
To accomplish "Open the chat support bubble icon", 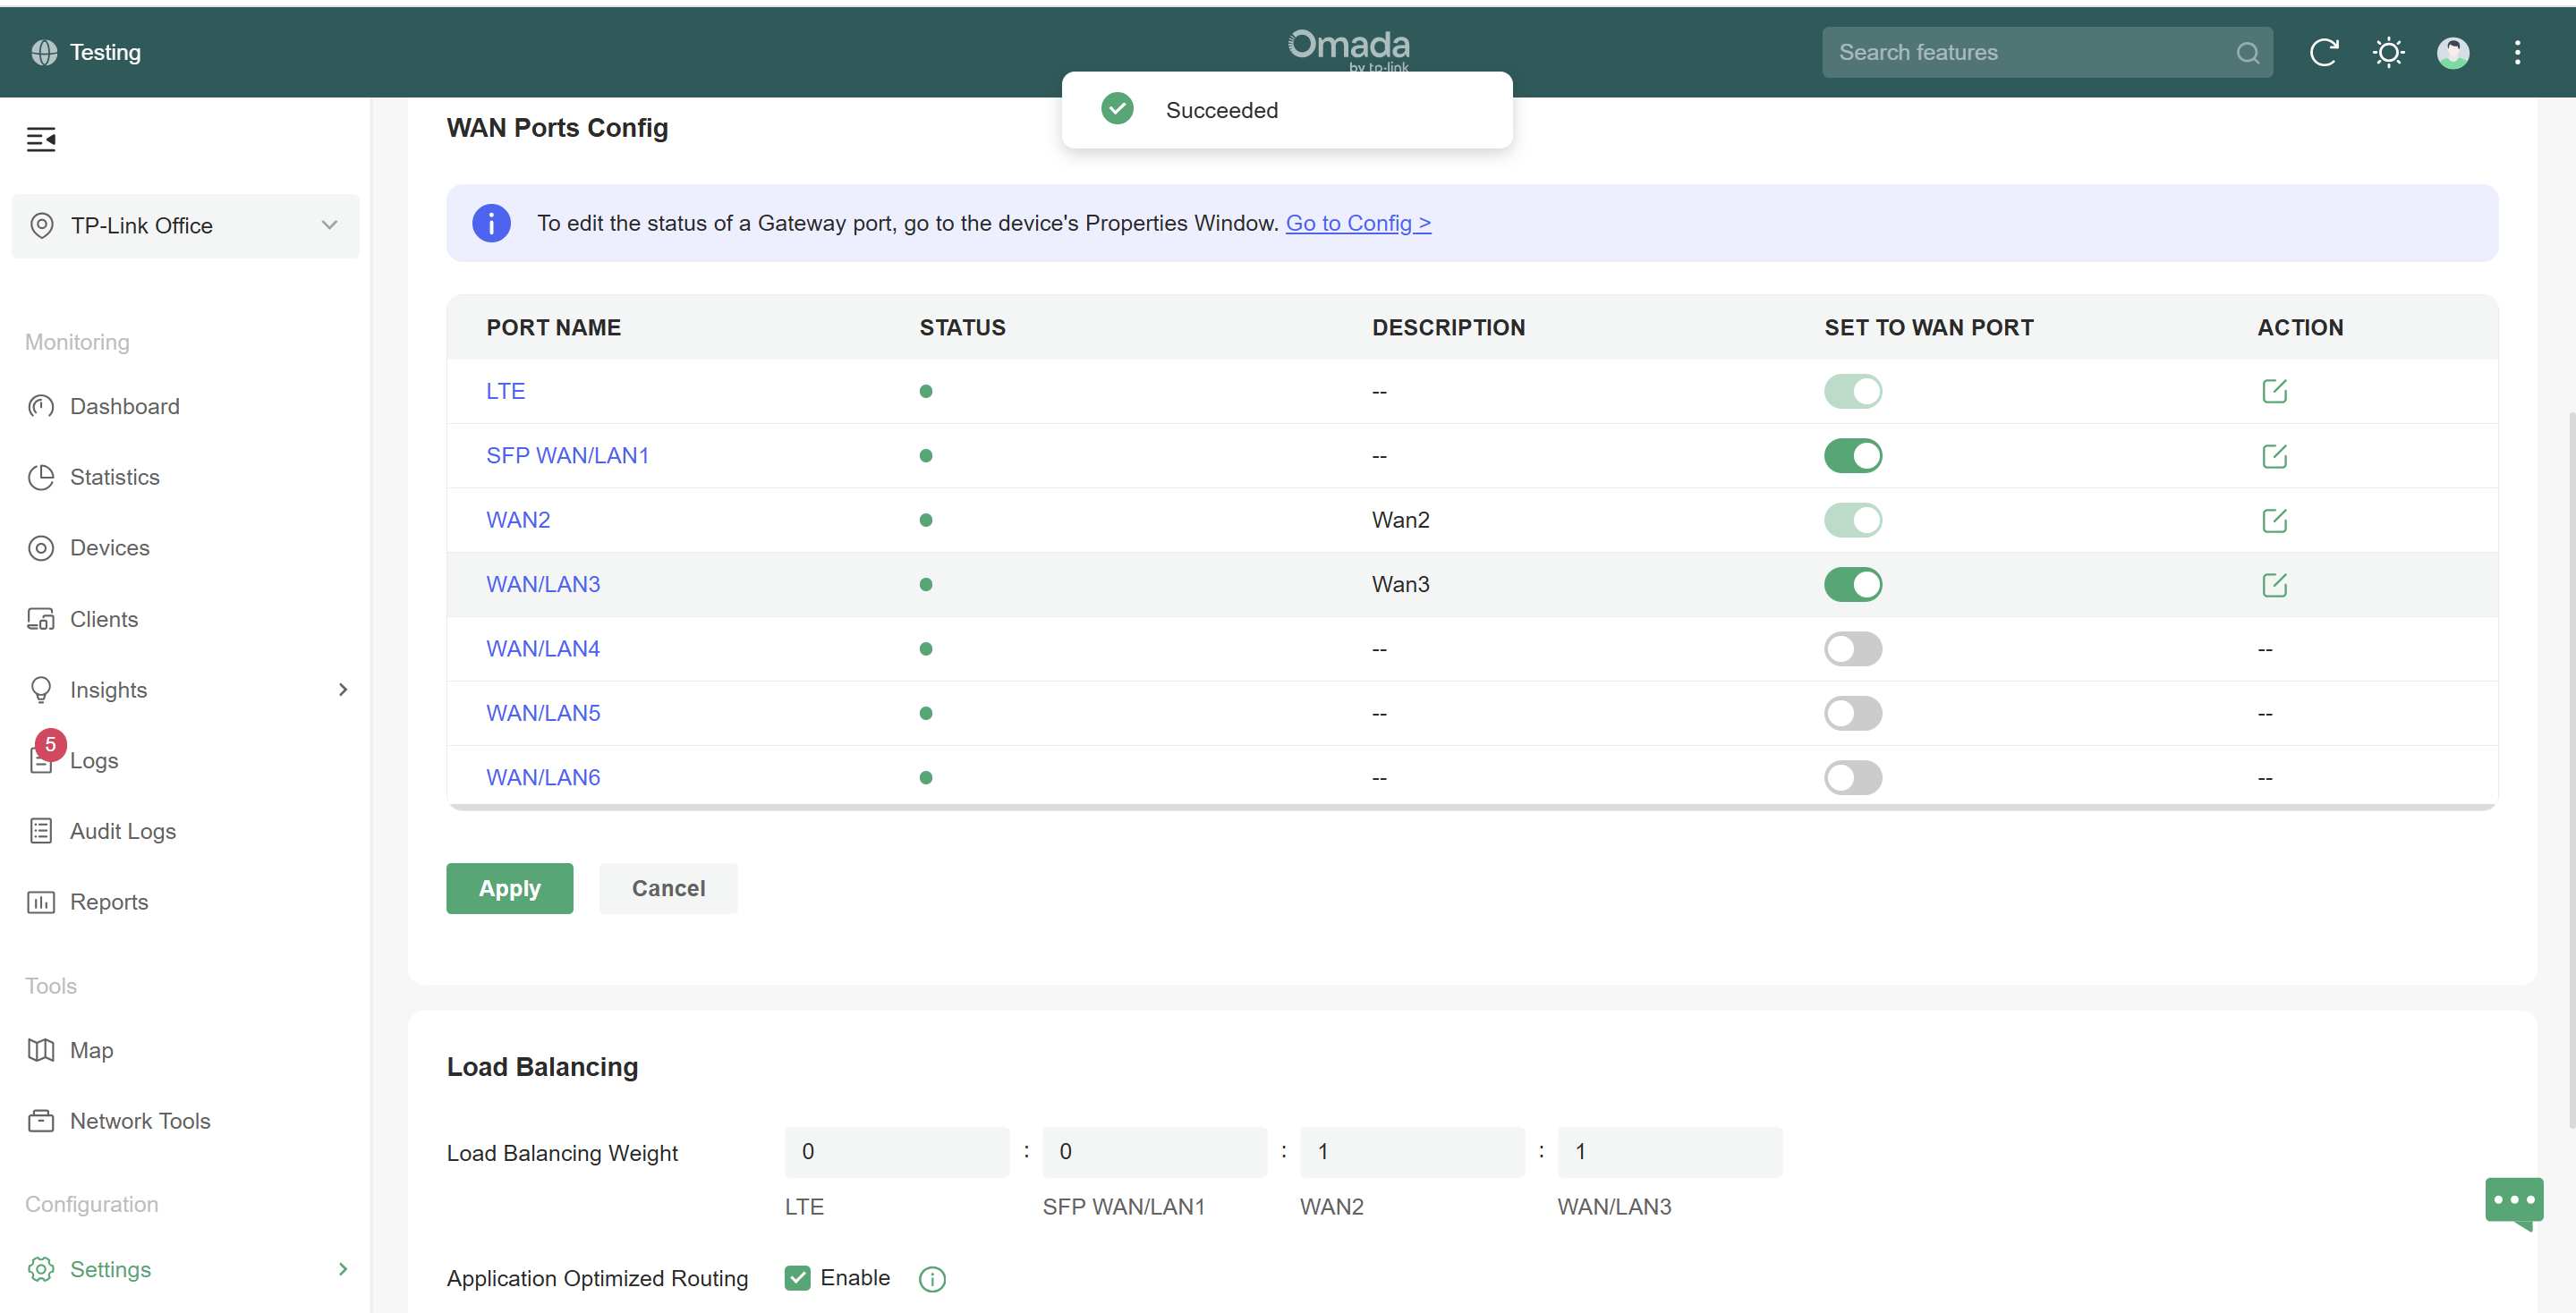I will click(2513, 1202).
